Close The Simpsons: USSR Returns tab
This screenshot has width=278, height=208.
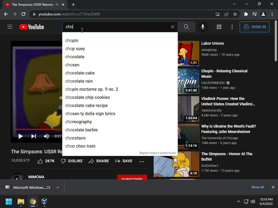(63, 5)
